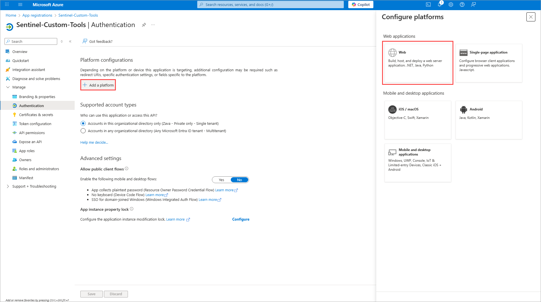Close the Configure platforms panel
This screenshot has width=541, height=302.
point(531,17)
